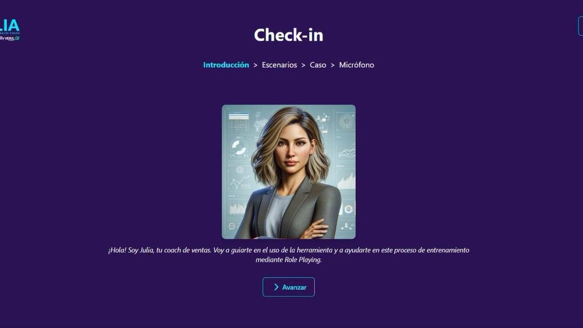
Task: Click the outlined button at top-right edge
Action: pyautogui.click(x=581, y=26)
